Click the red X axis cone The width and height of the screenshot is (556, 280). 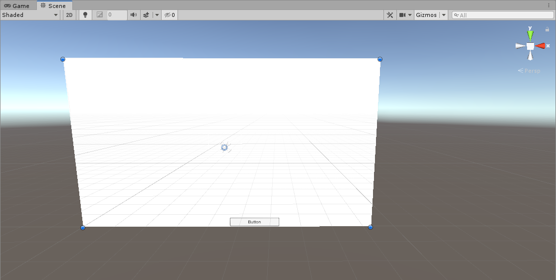pyautogui.click(x=541, y=46)
